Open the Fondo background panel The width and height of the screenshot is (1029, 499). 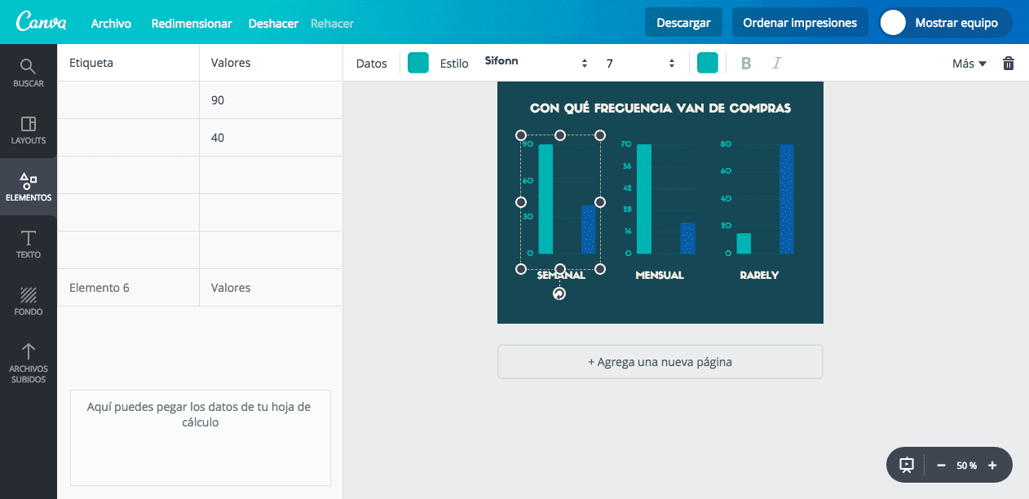point(29,301)
